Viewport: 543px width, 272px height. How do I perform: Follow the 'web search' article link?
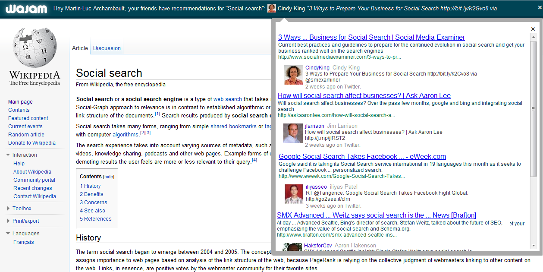point(228,99)
